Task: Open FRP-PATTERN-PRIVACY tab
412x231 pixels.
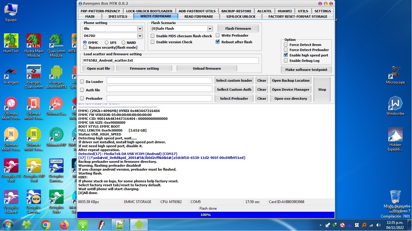Action: [x=100, y=11]
